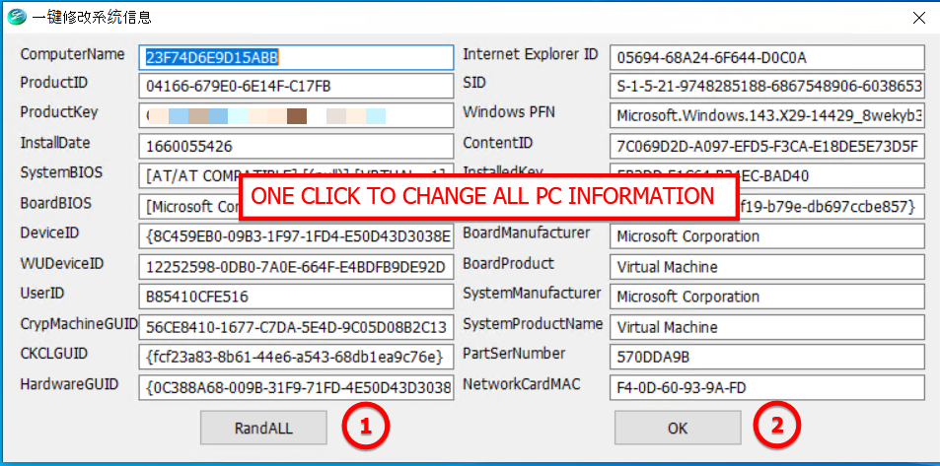Click the Internet Explorer ID field
The height and width of the screenshot is (466, 940).
point(766,57)
